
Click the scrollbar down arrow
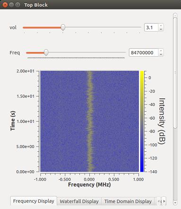(x=175, y=203)
